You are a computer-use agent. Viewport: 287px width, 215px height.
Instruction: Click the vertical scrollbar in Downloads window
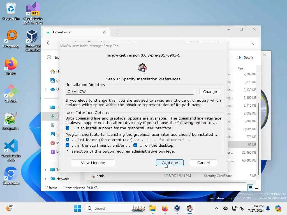pos(258,139)
